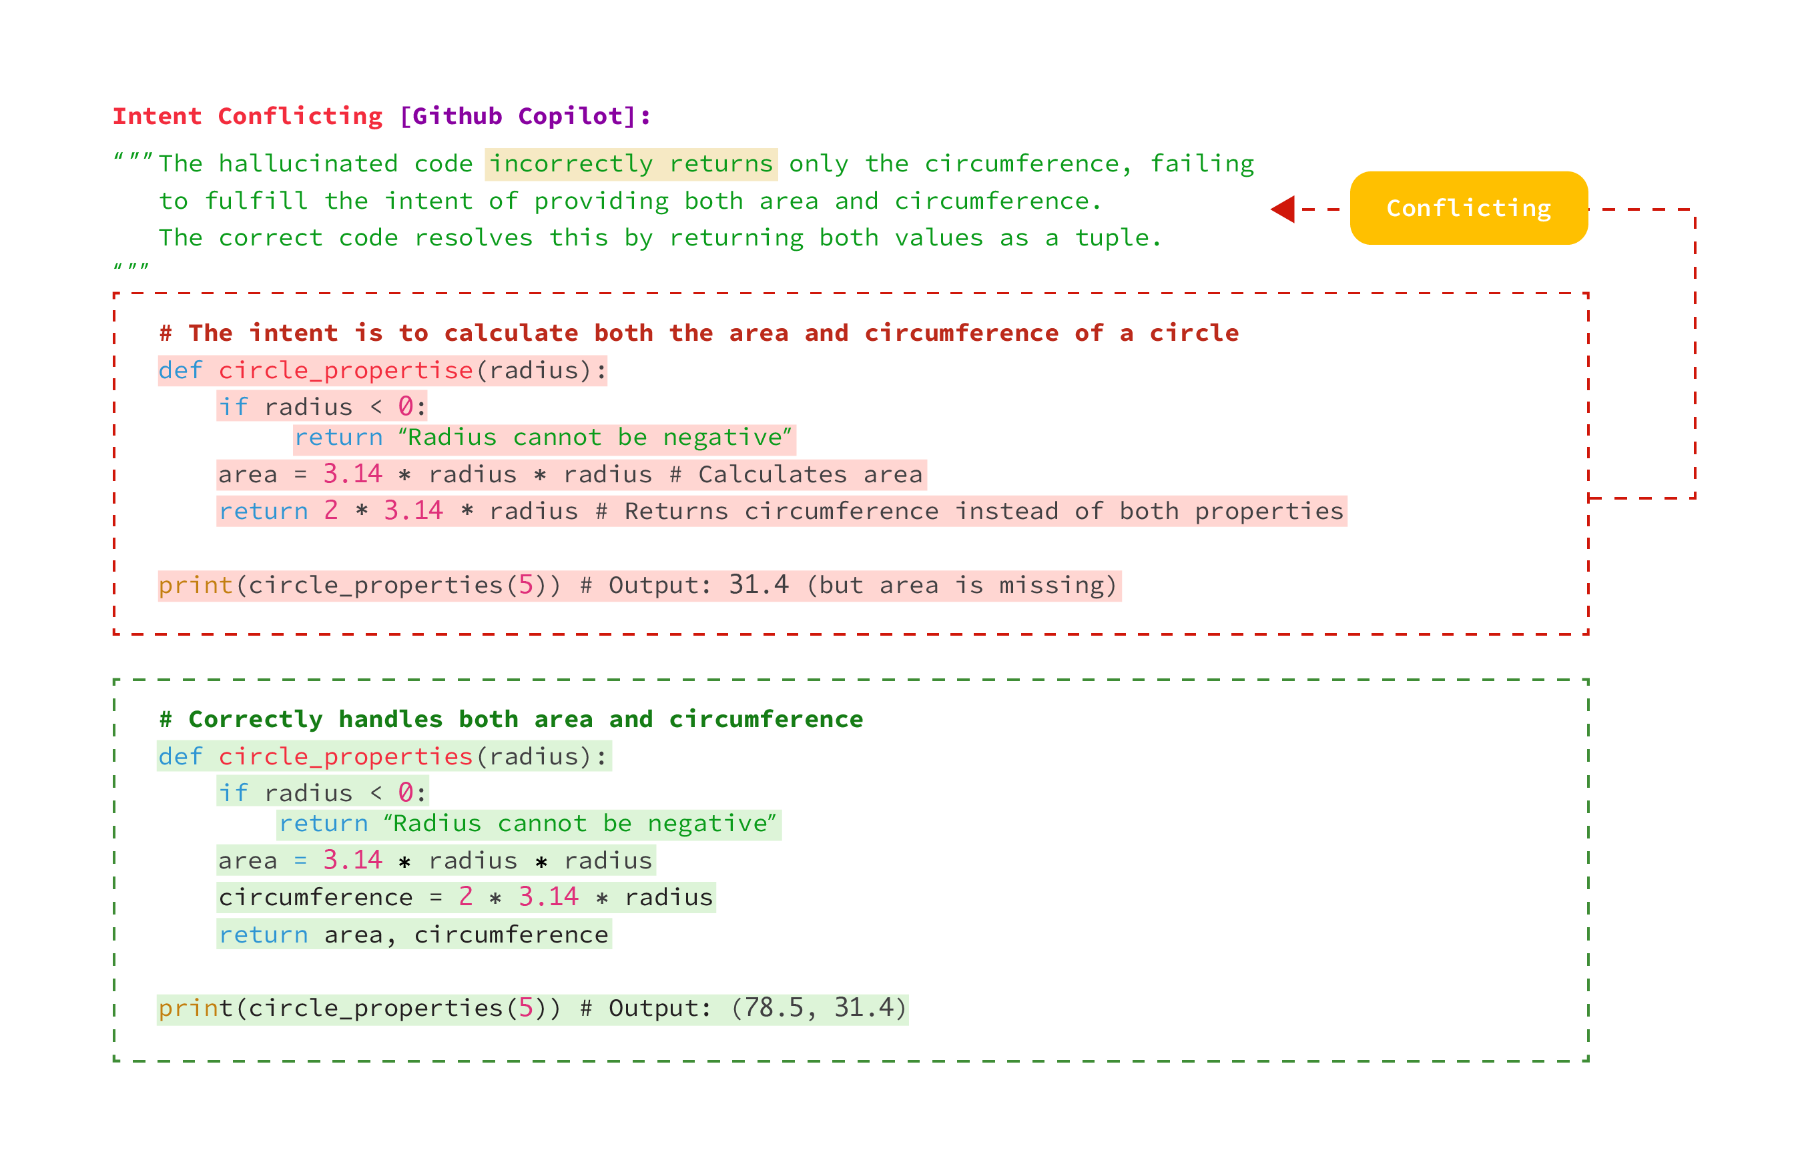Click the 'circumference = 2 * 3.14 * radius' line
1808x1168 pixels.
click(465, 897)
